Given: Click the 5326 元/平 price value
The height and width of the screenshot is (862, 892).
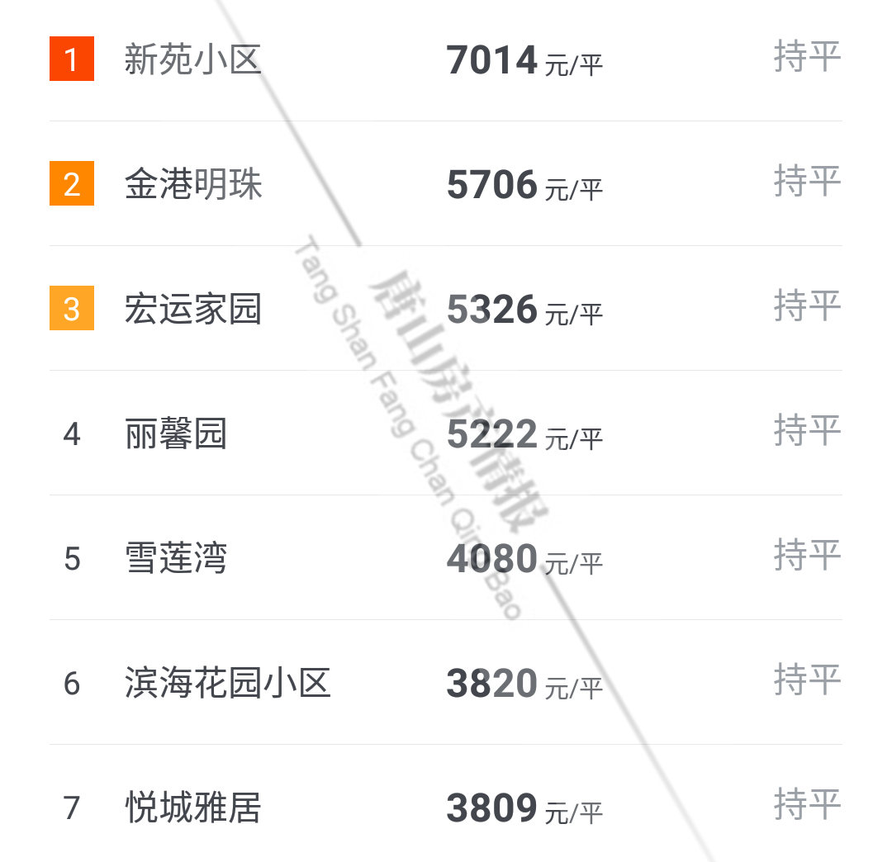Looking at the screenshot, I should tap(524, 310).
